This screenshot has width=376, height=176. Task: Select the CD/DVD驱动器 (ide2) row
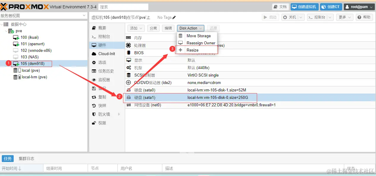point(250,82)
